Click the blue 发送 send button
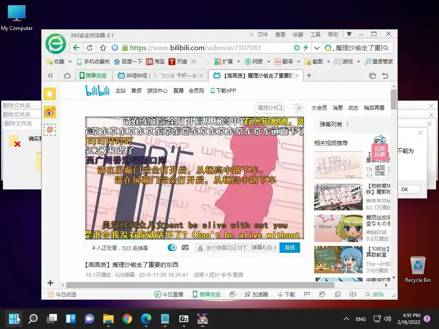The height and width of the screenshot is (329, 439). click(x=290, y=248)
